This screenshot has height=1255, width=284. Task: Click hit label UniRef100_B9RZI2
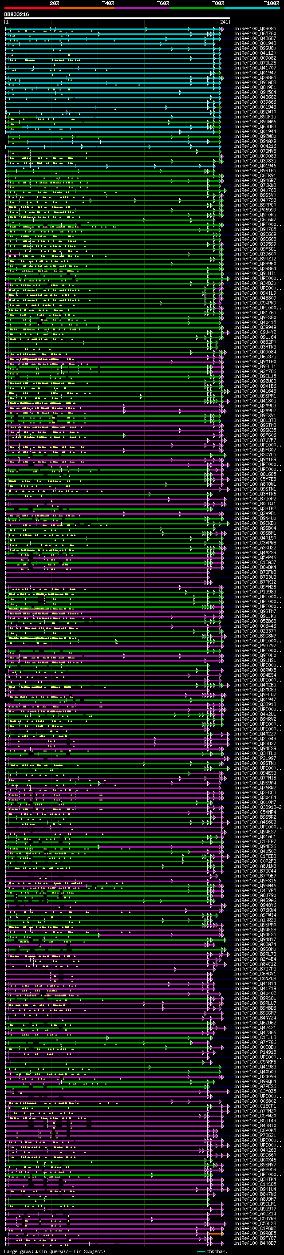(x=255, y=259)
